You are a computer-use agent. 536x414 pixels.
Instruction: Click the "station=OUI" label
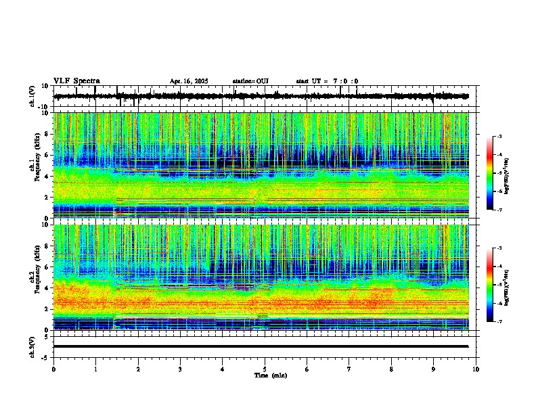[x=250, y=81]
